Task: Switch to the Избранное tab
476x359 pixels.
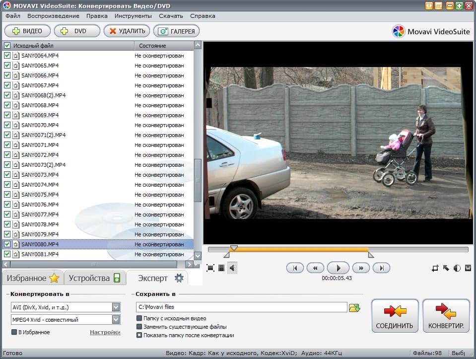Action: tap(33, 278)
